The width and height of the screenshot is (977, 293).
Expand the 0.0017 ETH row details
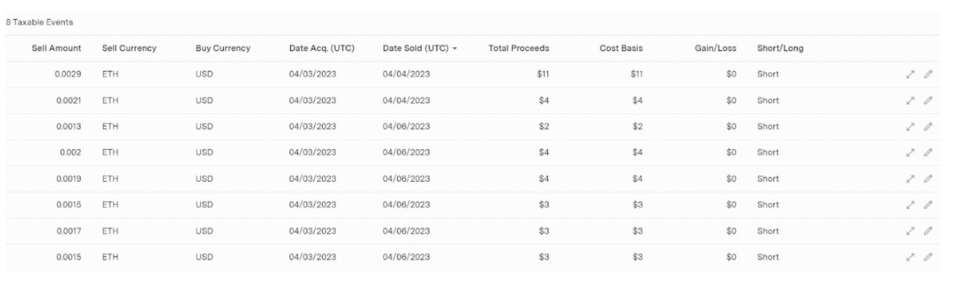pos(911,231)
